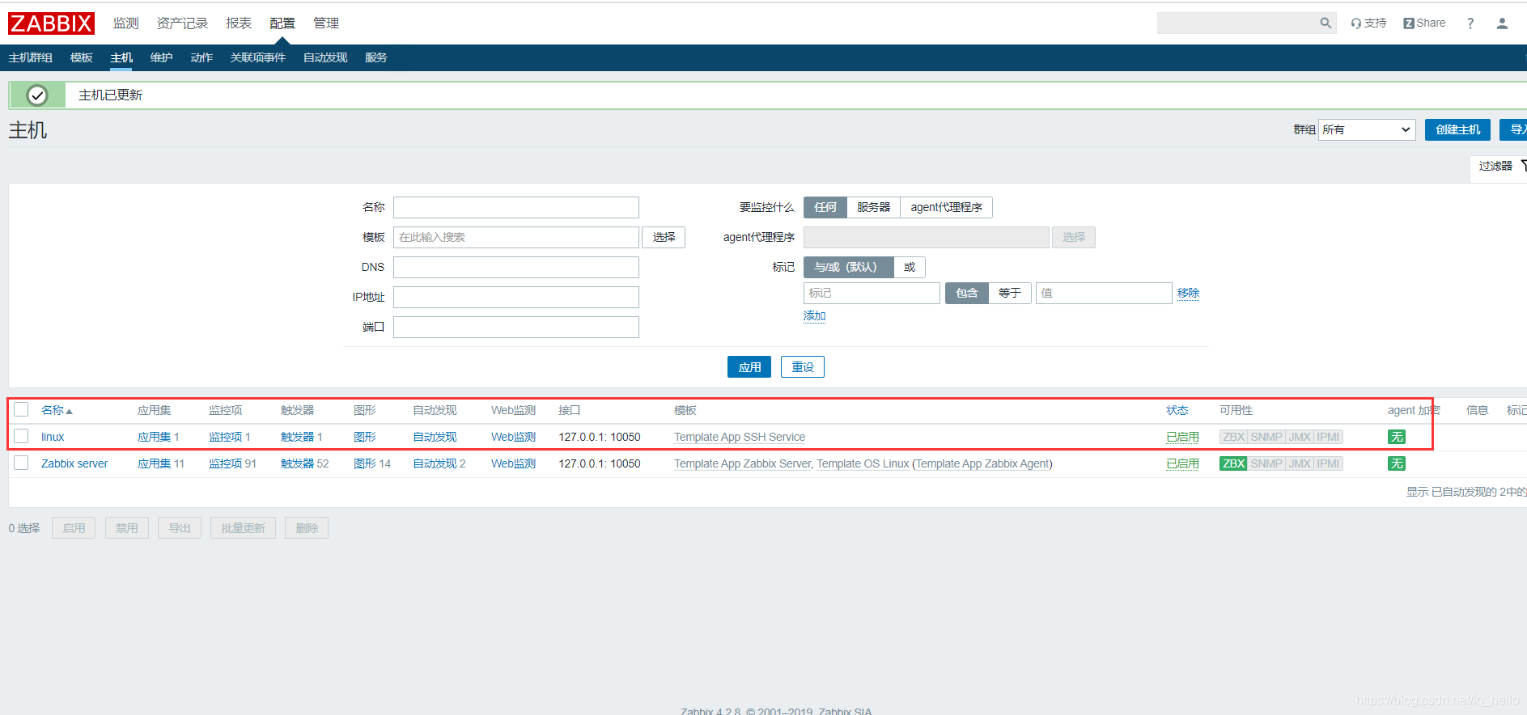Click the 创建主机 button

[x=1457, y=129]
